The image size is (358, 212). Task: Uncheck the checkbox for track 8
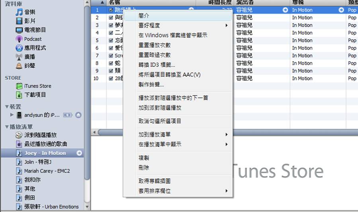(111, 63)
